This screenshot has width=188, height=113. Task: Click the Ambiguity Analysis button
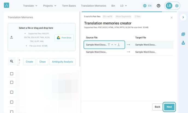tap(62, 62)
